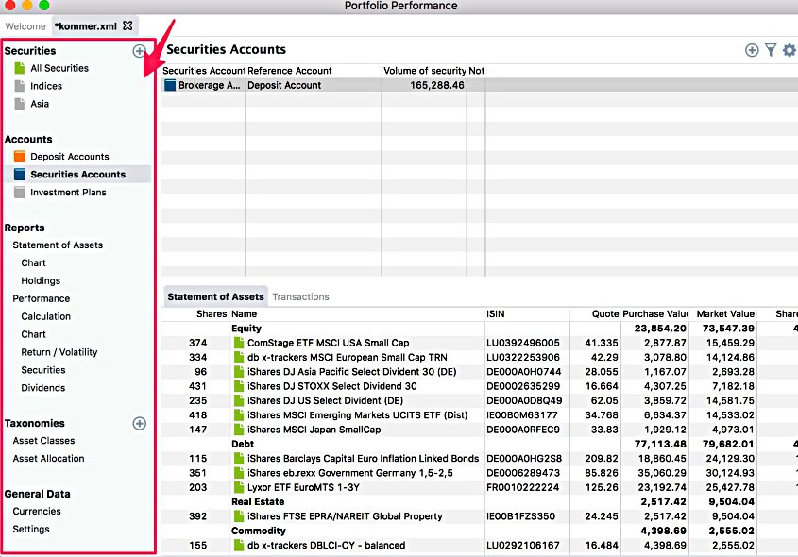Click green icon of iShares DJ Asia Pacific Select

point(239,372)
